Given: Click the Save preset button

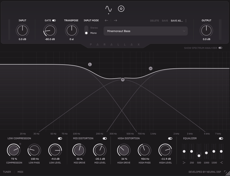Looking at the screenshot, I should [165, 21].
